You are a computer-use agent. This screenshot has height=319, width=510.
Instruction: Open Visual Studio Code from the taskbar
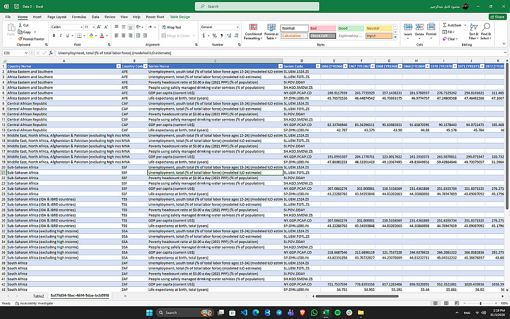tap(245, 312)
